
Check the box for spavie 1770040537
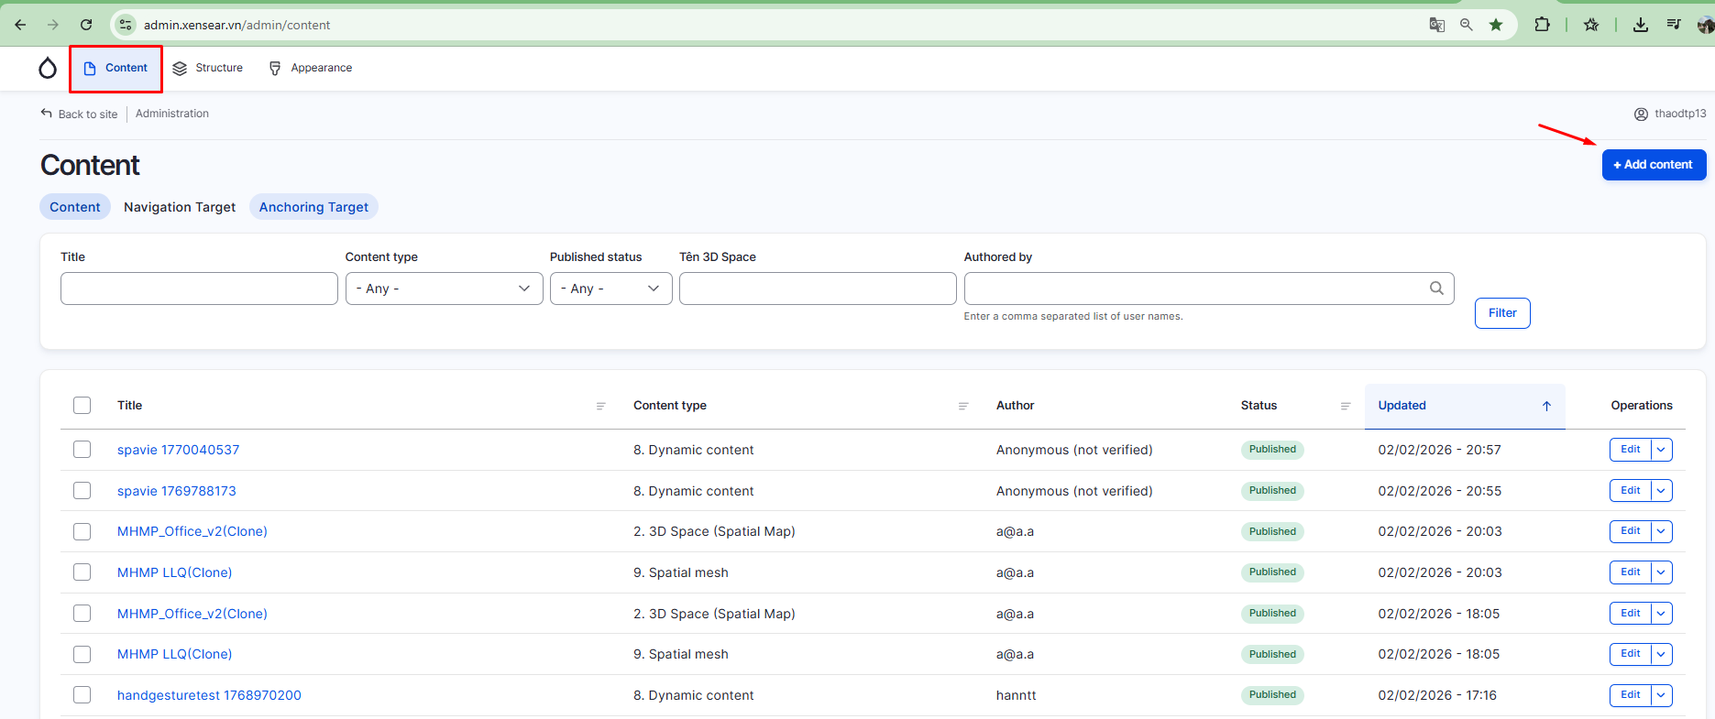82,450
